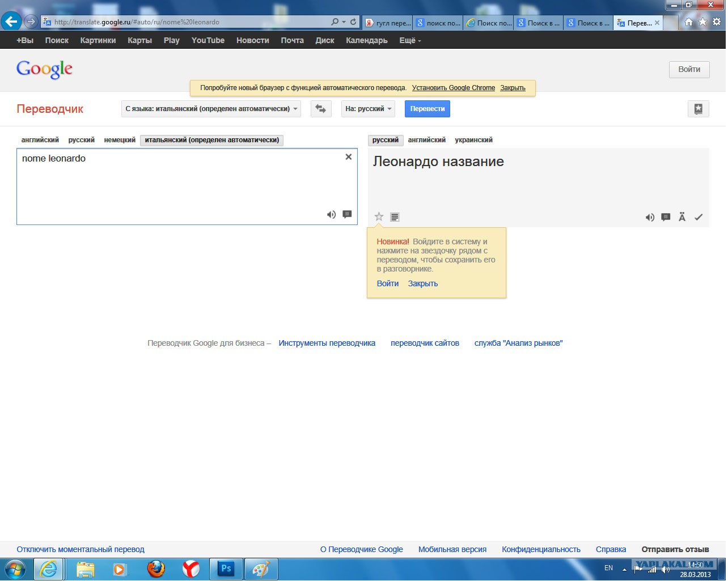
Task: Click the source text usage examples icon
Action: pos(347,214)
